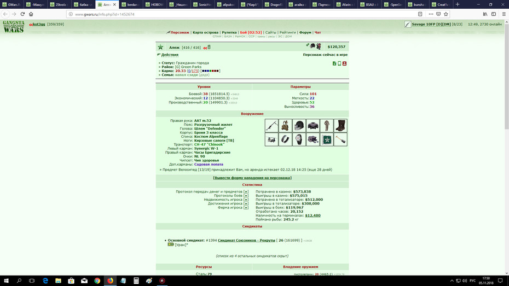Click the tarpaulin boots equipment thumbnail
Screen dimensions: 509x286
pyautogui.click(x=340, y=125)
